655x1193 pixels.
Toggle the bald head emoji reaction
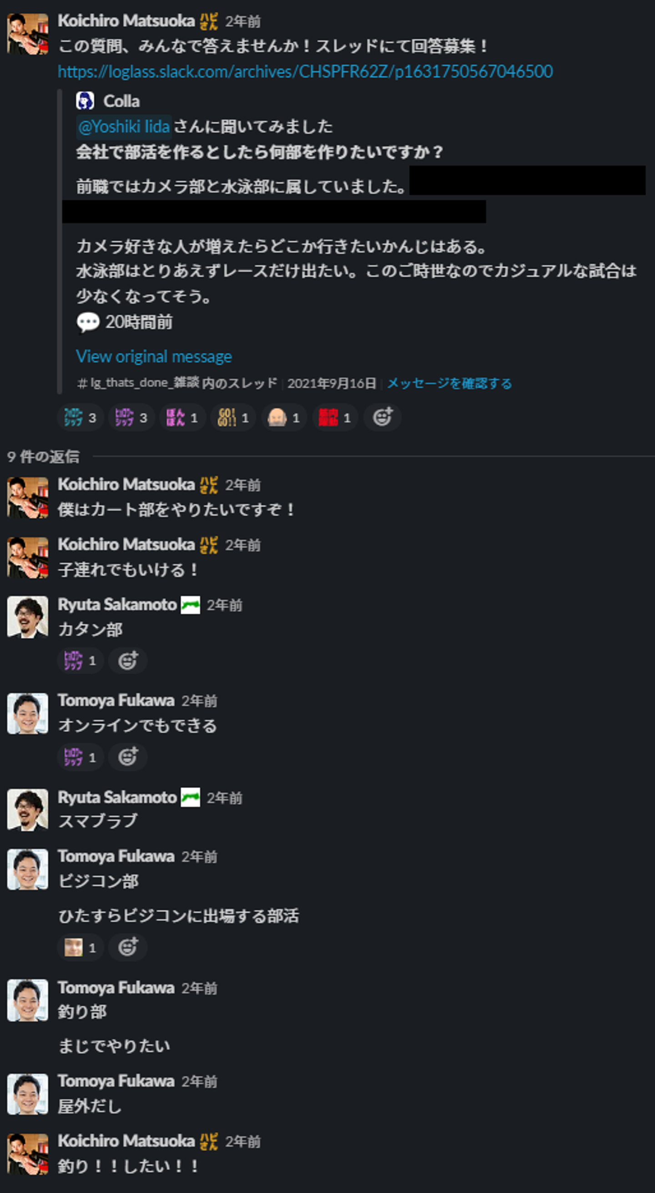[284, 417]
